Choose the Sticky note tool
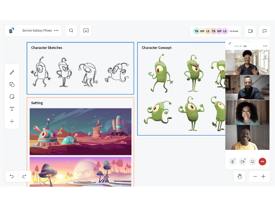 pyautogui.click(x=12, y=97)
